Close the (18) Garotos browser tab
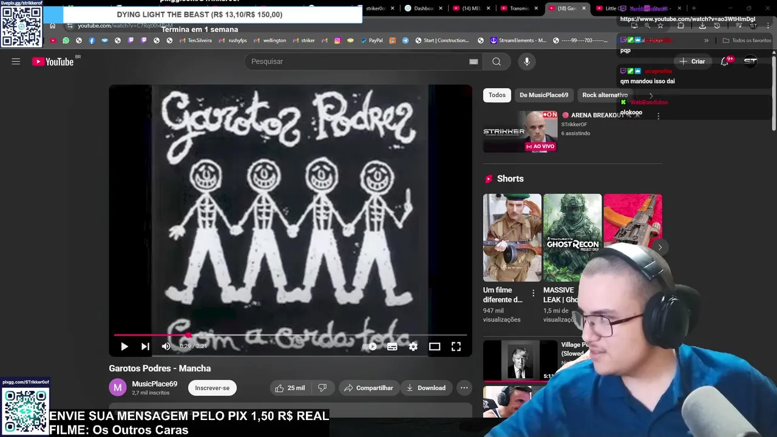Image resolution: width=777 pixels, height=437 pixels. pyautogui.click(x=584, y=8)
